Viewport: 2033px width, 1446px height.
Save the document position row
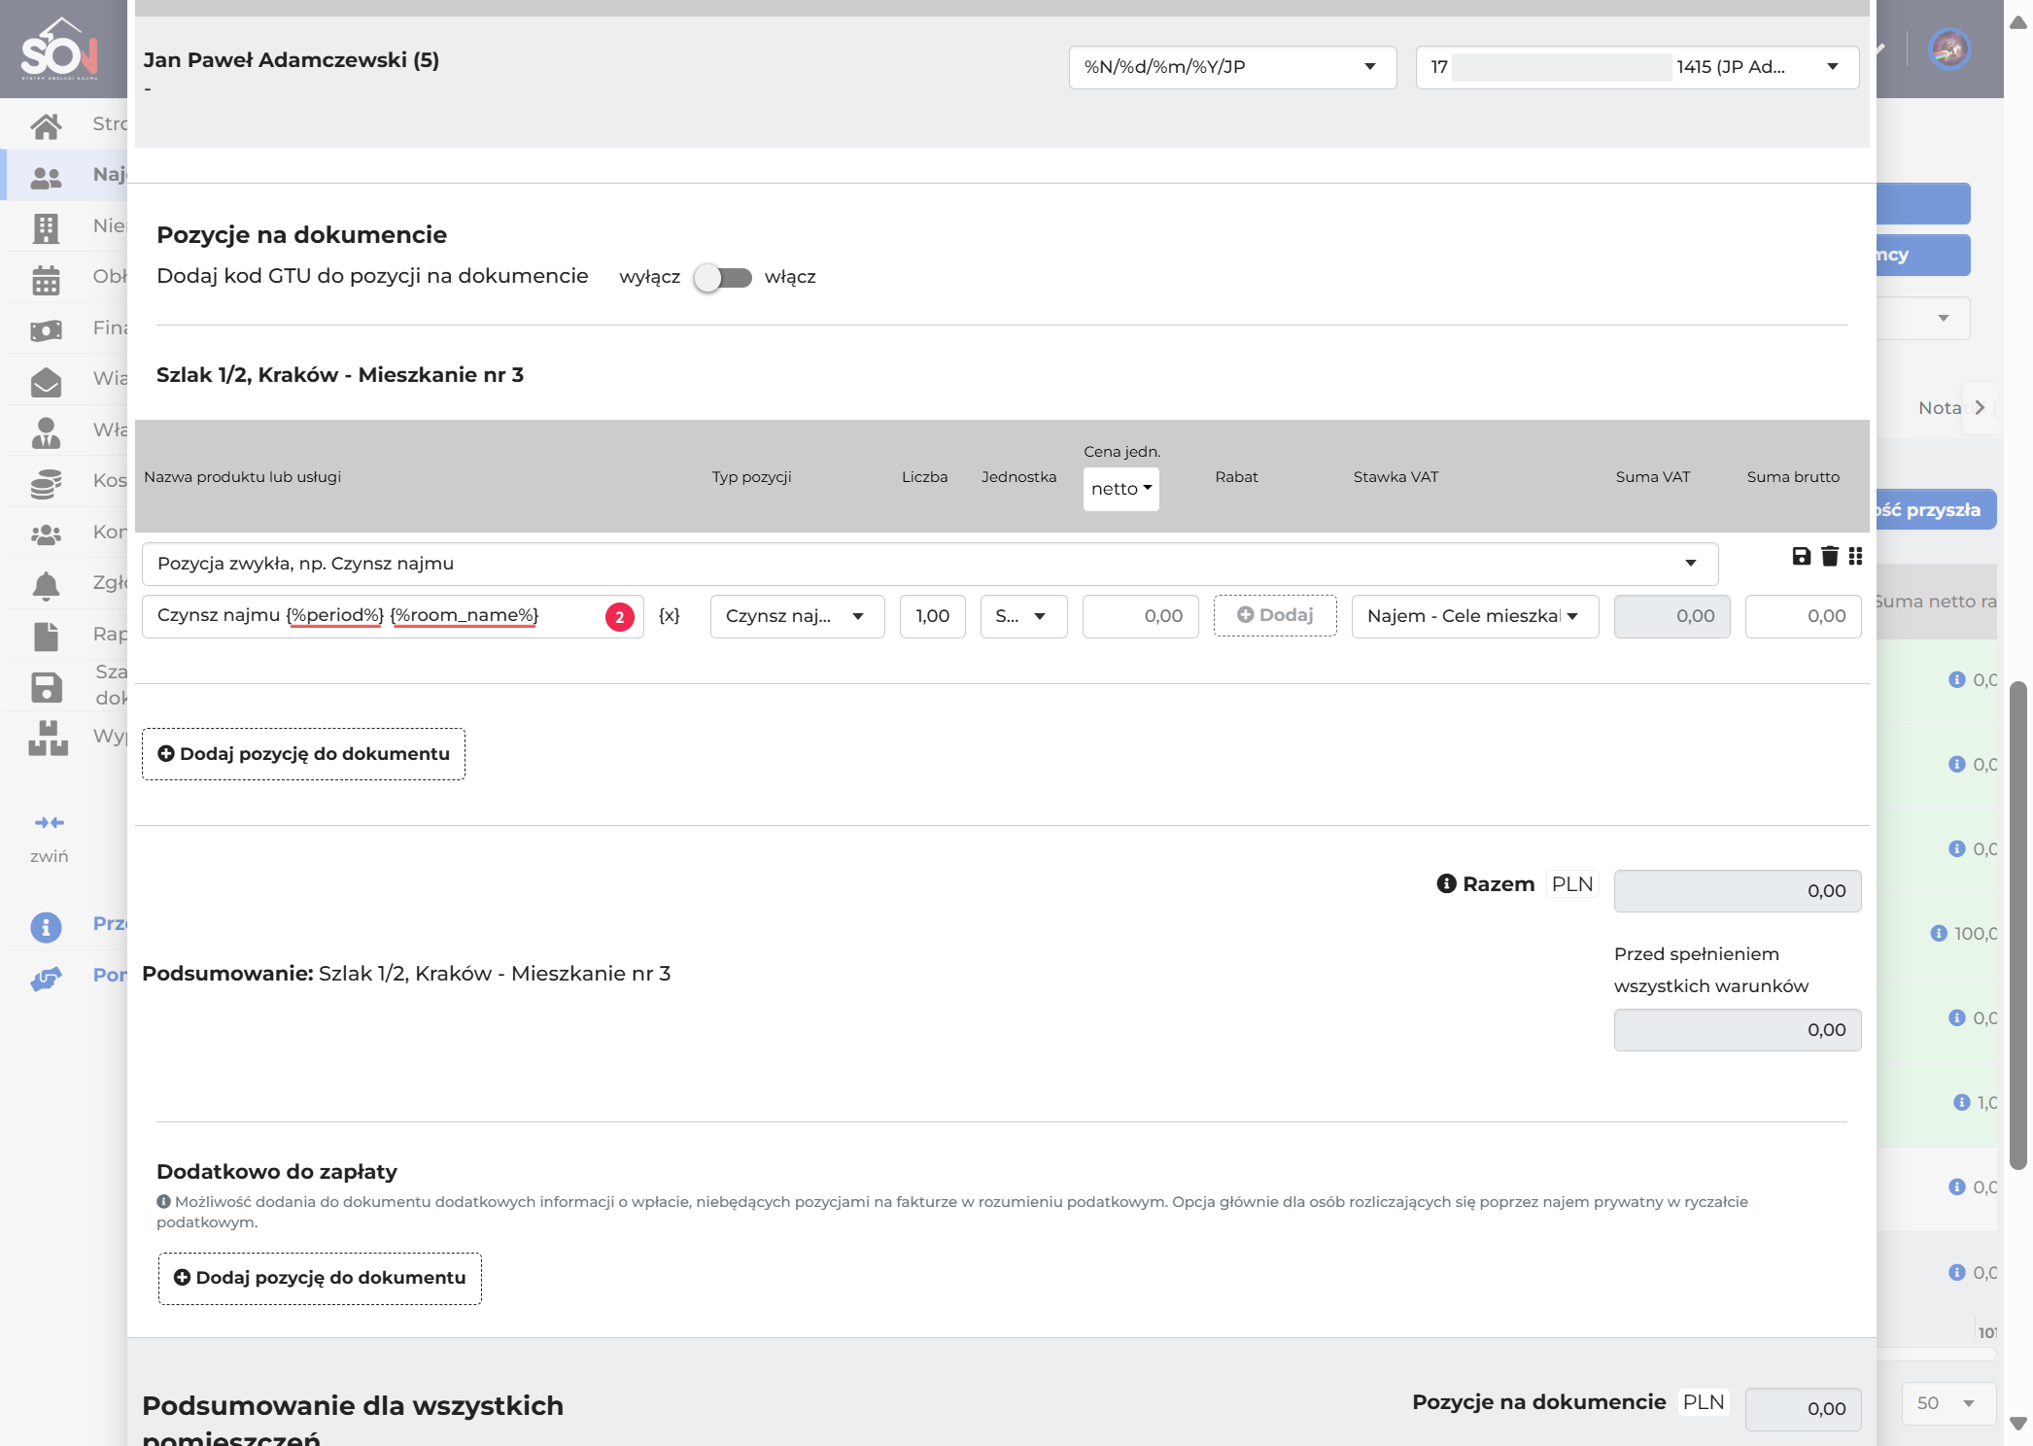tap(1801, 556)
